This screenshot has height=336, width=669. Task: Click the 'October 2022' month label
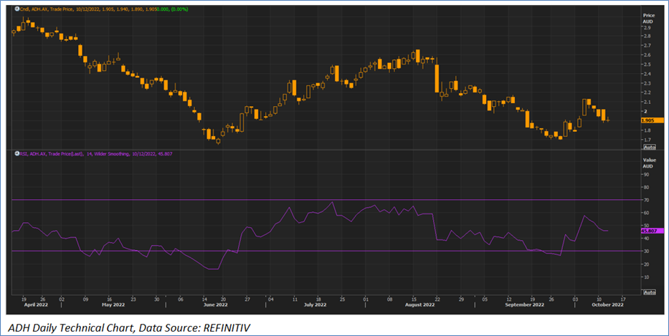coord(607,305)
